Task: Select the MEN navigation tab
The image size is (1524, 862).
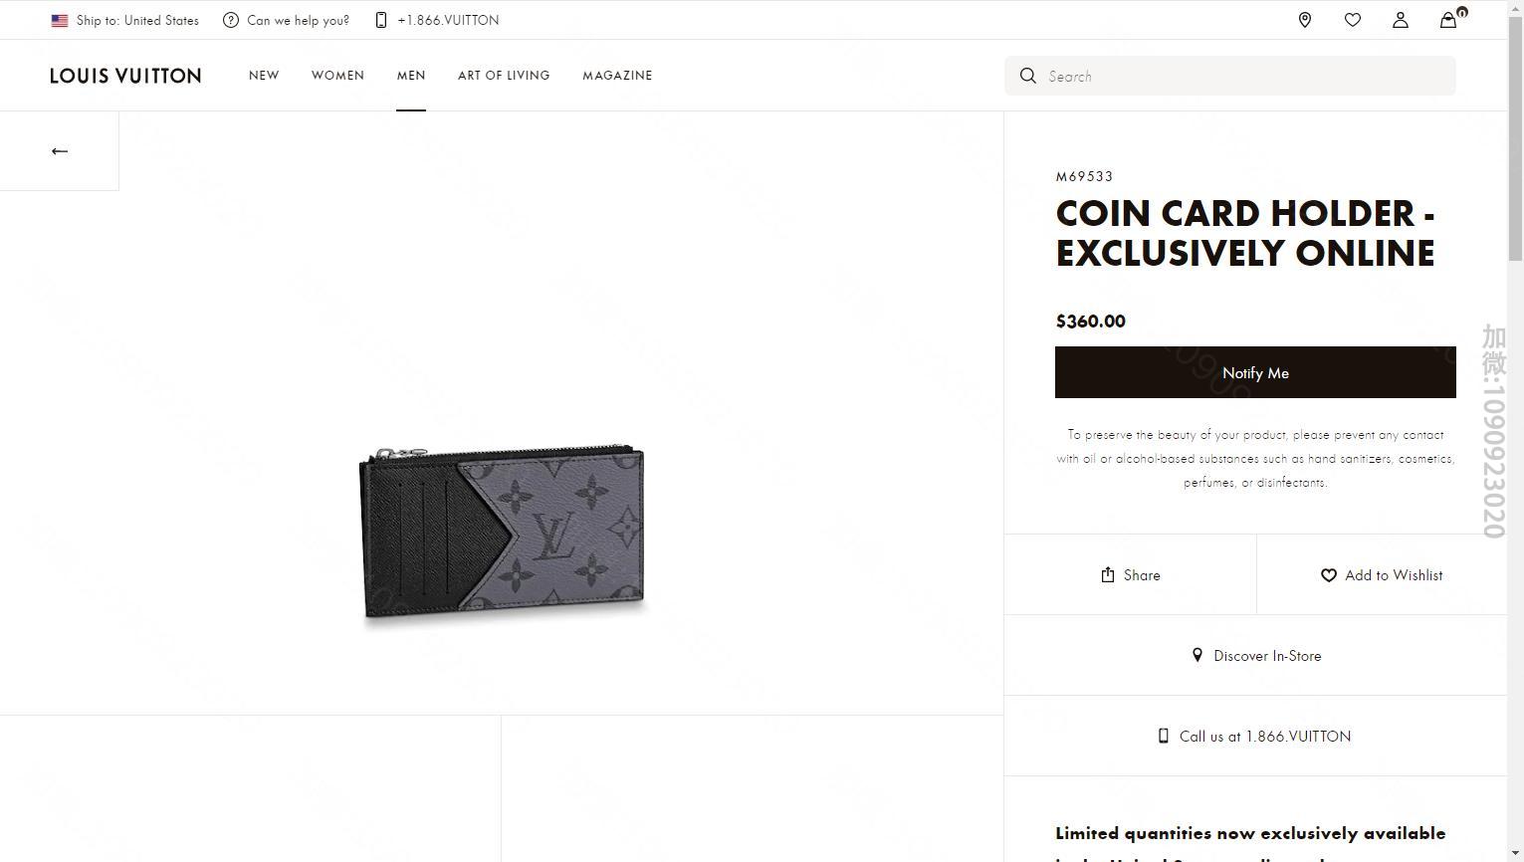Action: coord(411,76)
